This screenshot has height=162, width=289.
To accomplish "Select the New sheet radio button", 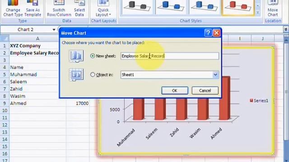I will pyautogui.click(x=93, y=56).
